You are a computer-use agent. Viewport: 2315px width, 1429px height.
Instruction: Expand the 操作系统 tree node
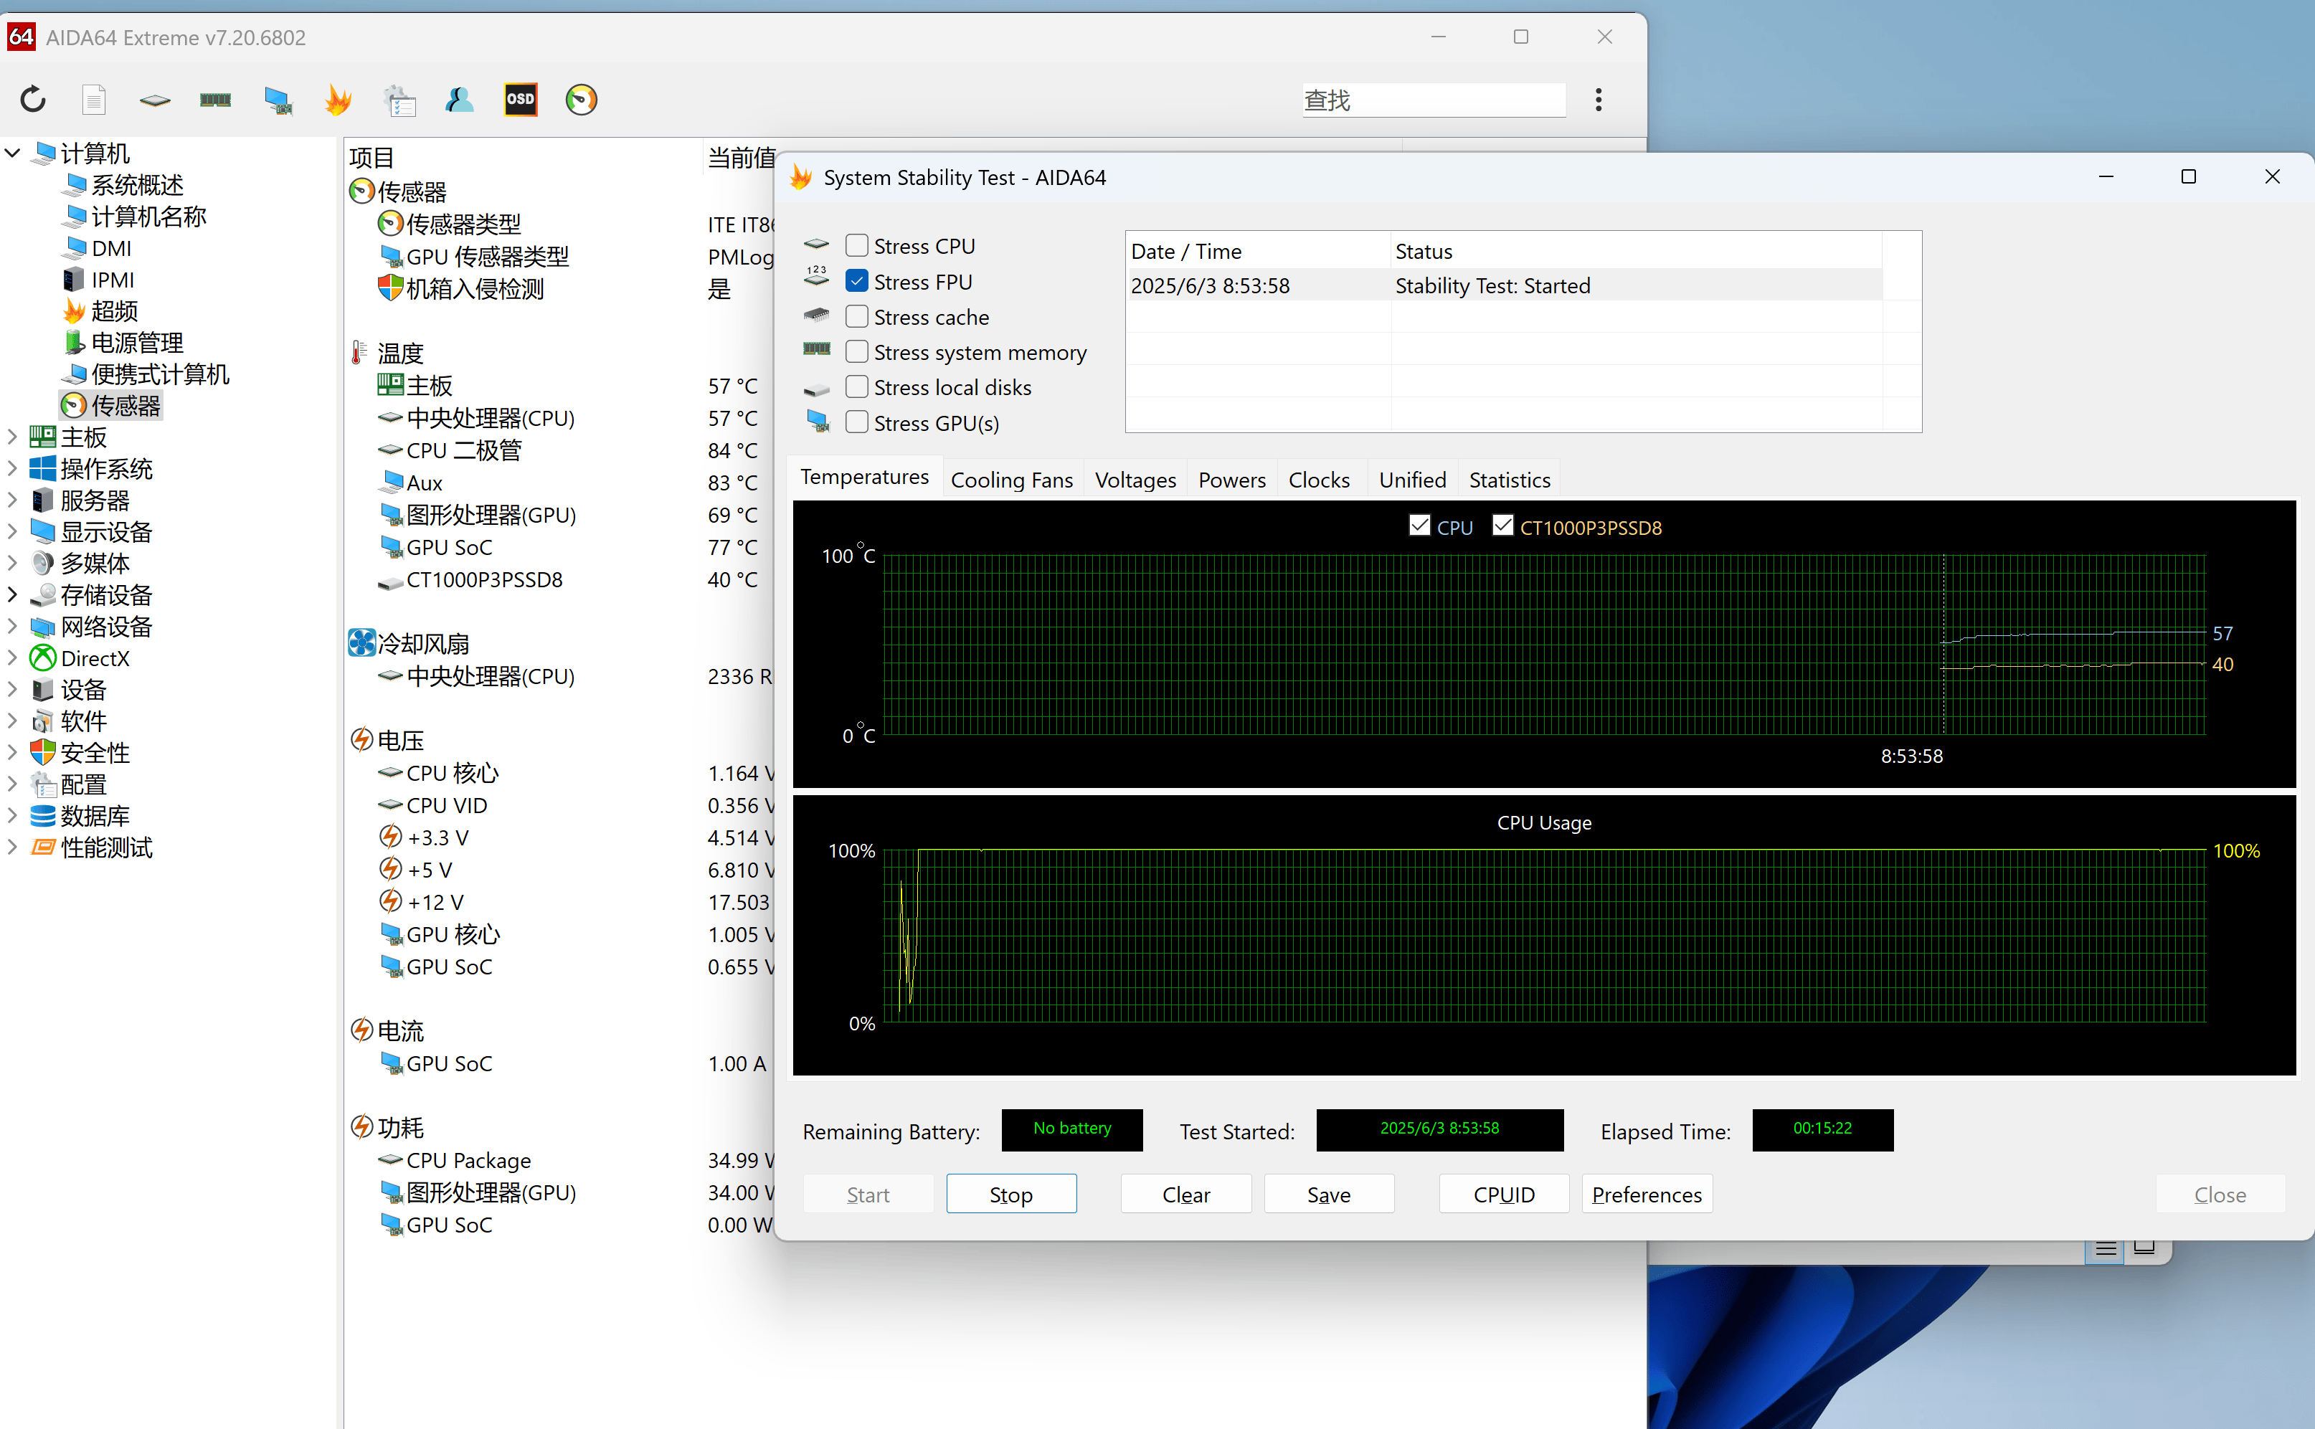click(x=12, y=469)
